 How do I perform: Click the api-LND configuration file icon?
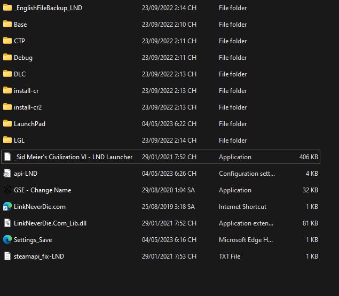point(7,173)
